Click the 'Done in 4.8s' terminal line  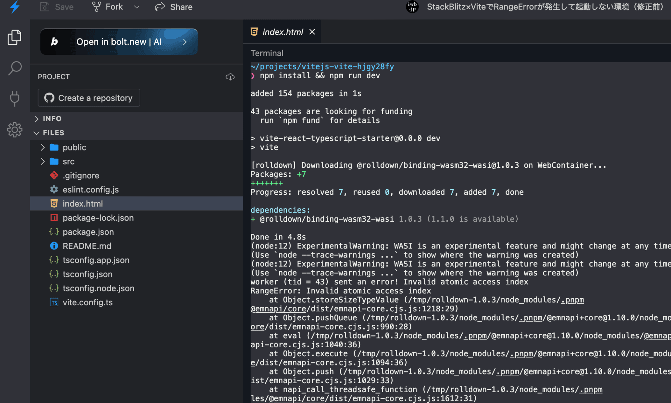pos(278,237)
